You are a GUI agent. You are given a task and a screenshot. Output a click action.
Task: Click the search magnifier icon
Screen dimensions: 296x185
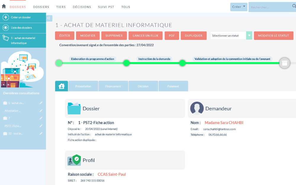click(294, 6)
